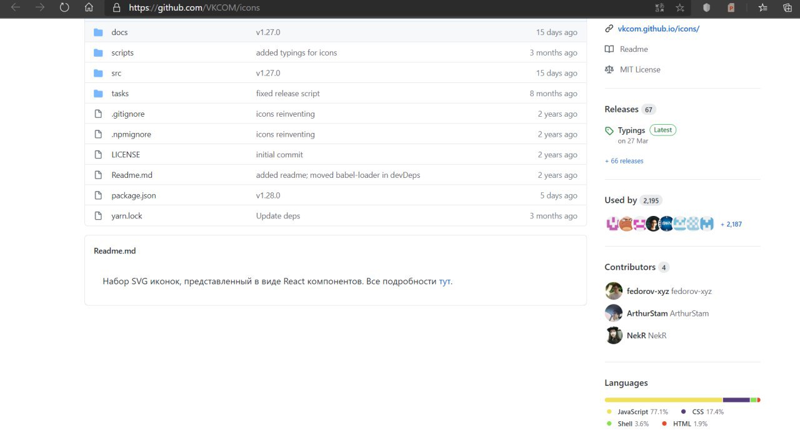The width and height of the screenshot is (800, 435).
Task: Filter by Shell 3.6% language
Action: click(x=628, y=424)
